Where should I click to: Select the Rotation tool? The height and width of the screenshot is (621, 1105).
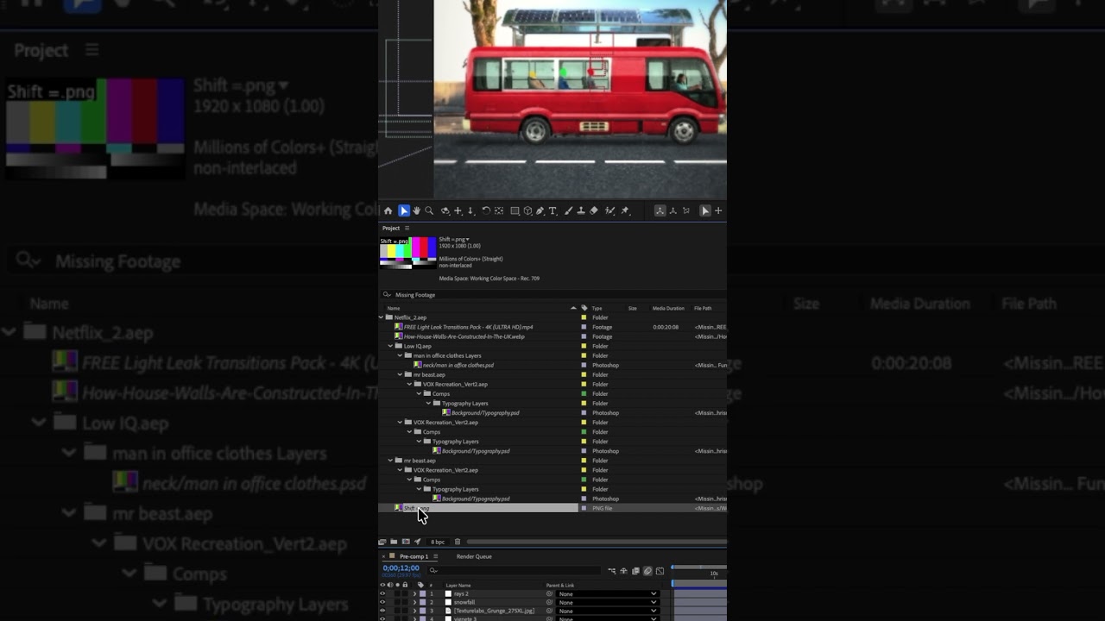[486, 211]
